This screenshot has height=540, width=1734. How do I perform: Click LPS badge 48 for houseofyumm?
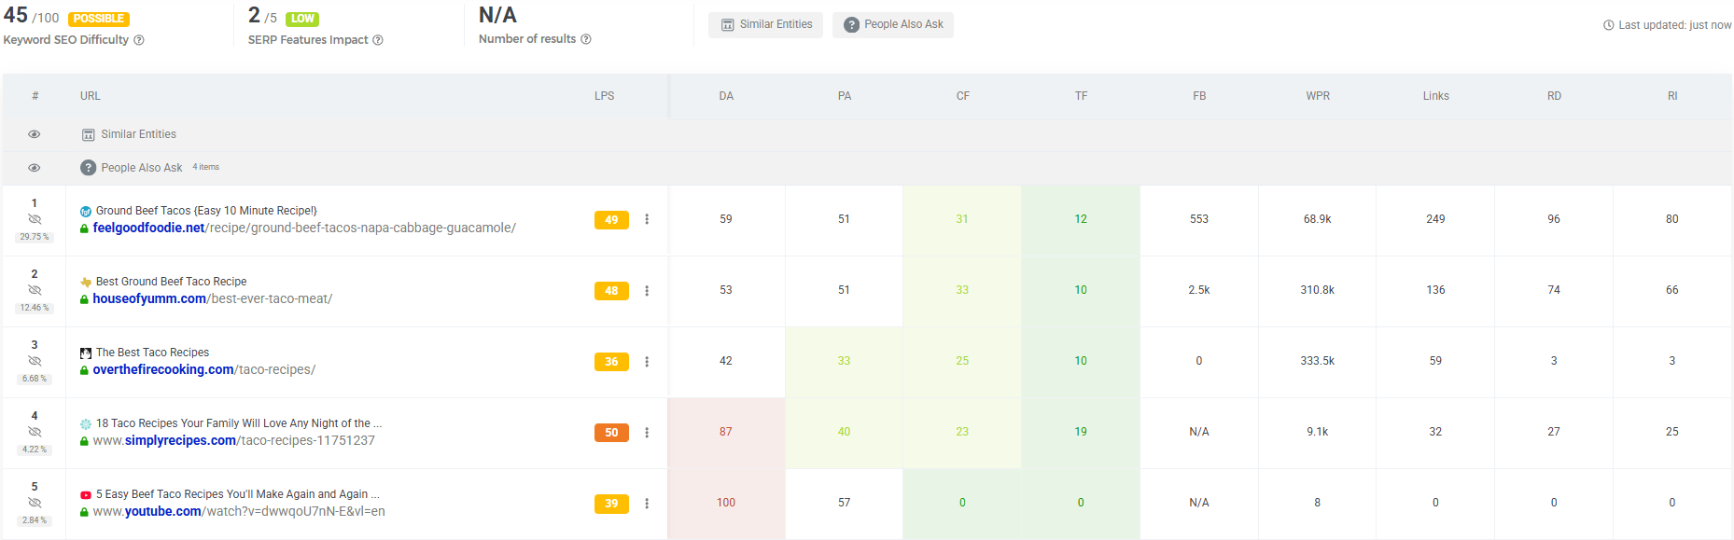click(x=611, y=291)
